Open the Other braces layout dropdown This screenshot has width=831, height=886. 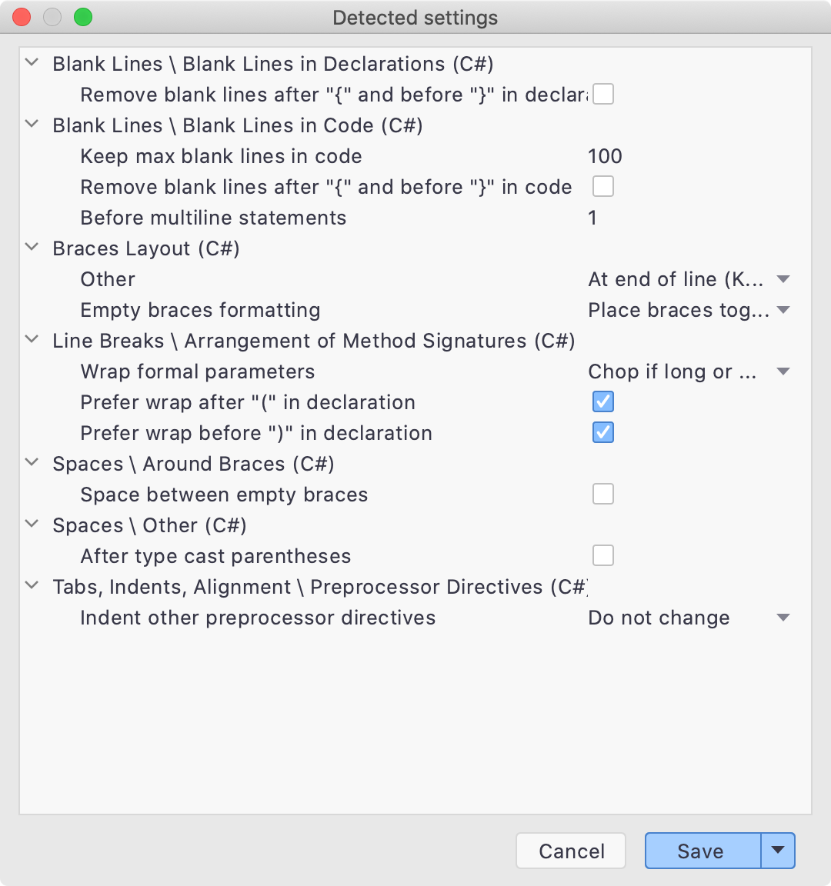(689, 279)
